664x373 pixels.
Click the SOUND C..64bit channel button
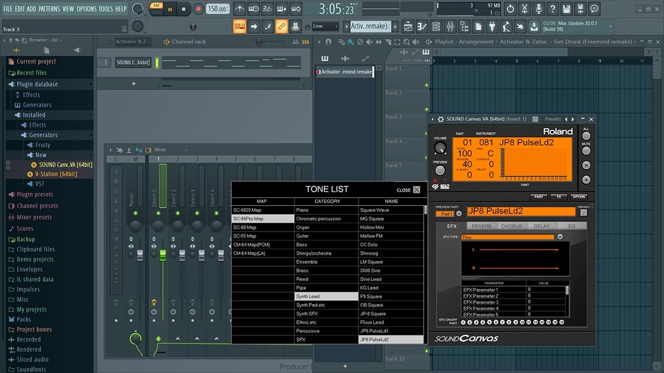133,62
